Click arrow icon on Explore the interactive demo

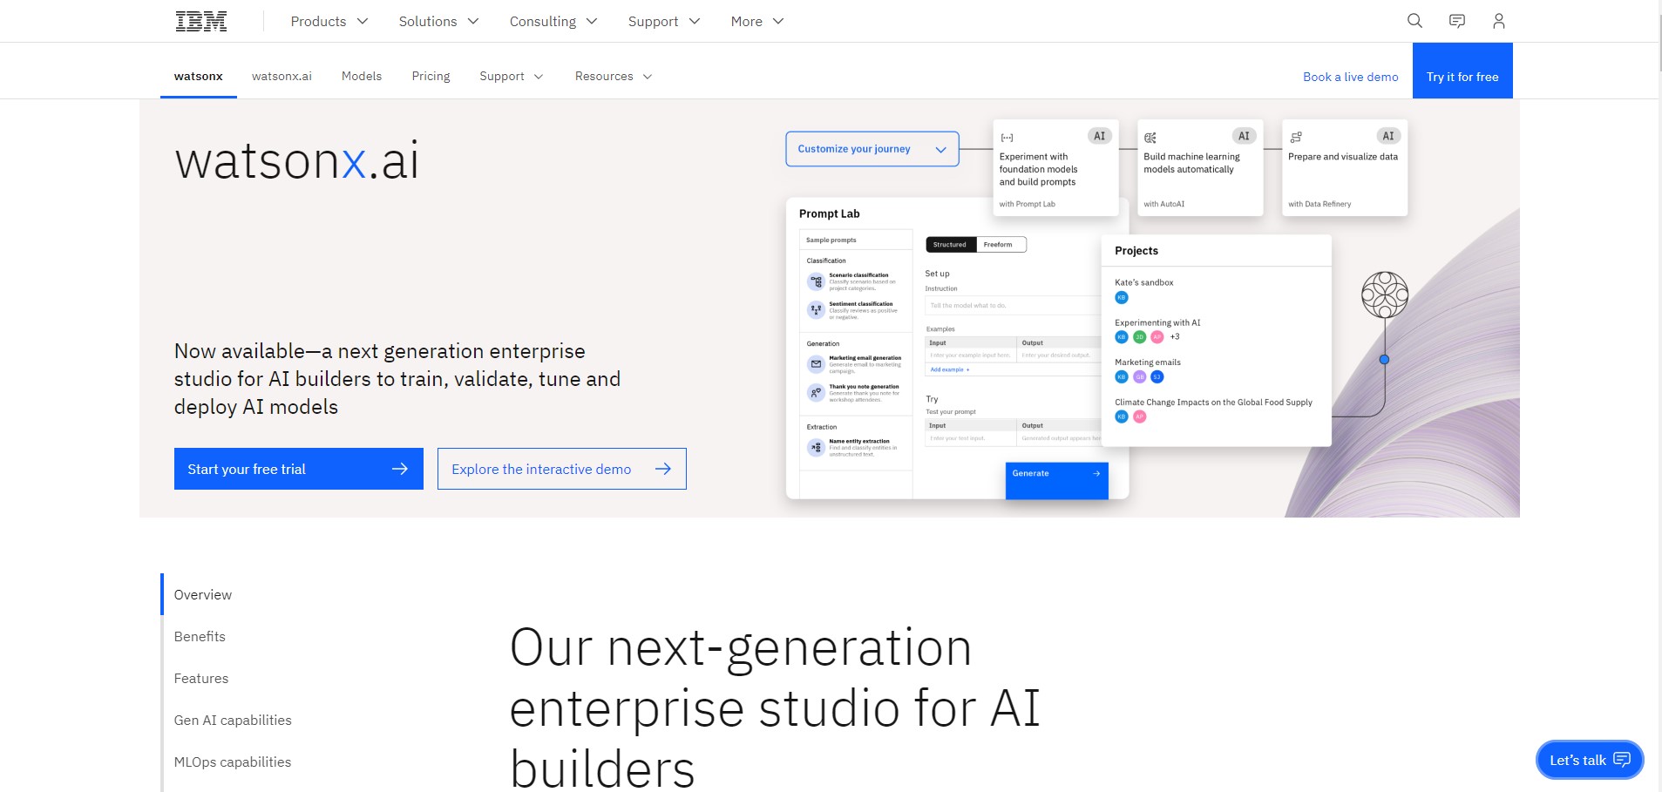[663, 469]
